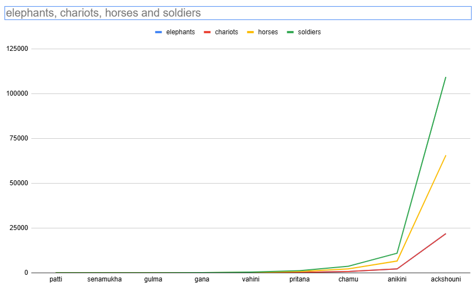The width and height of the screenshot is (475, 287).
Task: Click the gulma x-axis label
Action: (x=153, y=279)
